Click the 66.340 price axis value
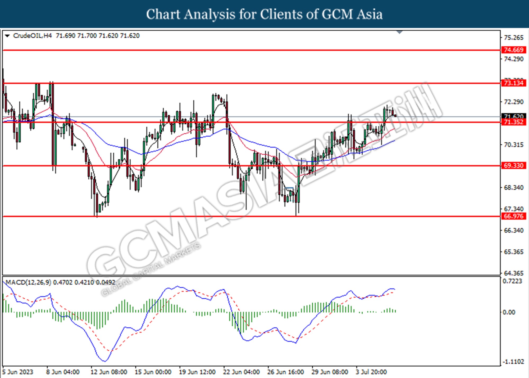Image resolution: width=529 pixels, height=378 pixels. [x=513, y=230]
